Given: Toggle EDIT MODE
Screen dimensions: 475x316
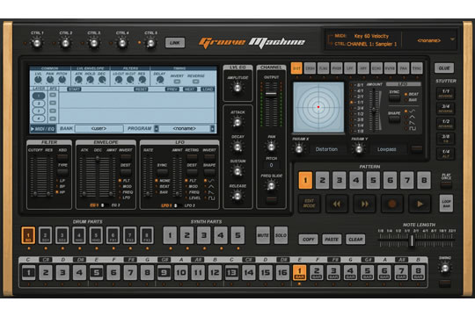Looking at the screenshot, I should point(309,204).
